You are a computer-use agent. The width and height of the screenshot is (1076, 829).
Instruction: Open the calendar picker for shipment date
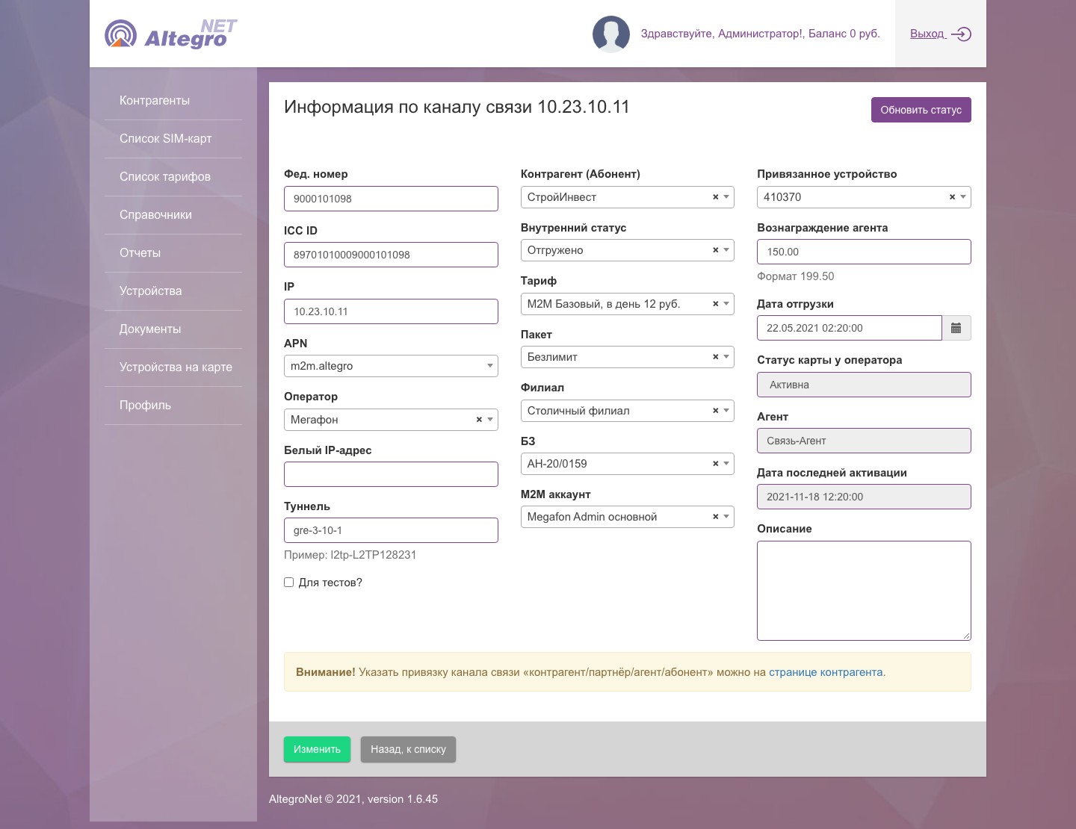pos(956,328)
